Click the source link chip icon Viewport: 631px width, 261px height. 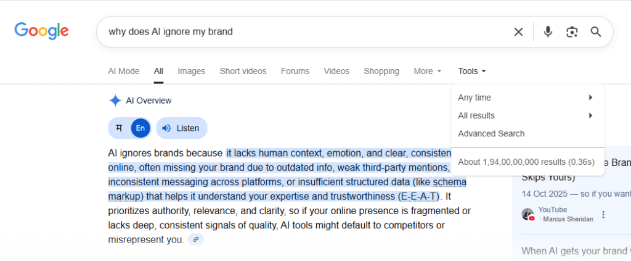coord(195,239)
